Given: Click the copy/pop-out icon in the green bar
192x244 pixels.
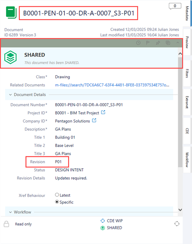Looking at the screenshot, I should (x=168, y=43).
